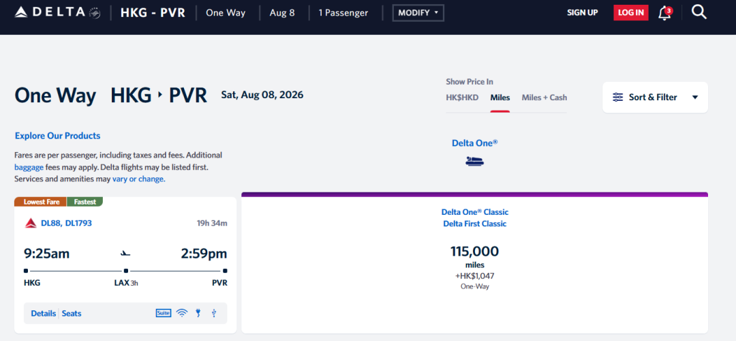Viewport: 736px width, 341px height.
Task: Open the Sort & Filter dropdown
Action: click(655, 97)
